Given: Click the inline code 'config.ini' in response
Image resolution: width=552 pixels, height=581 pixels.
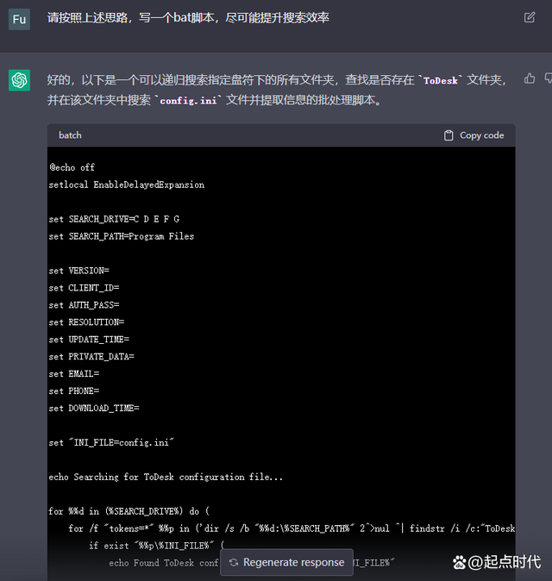Looking at the screenshot, I should (188, 101).
